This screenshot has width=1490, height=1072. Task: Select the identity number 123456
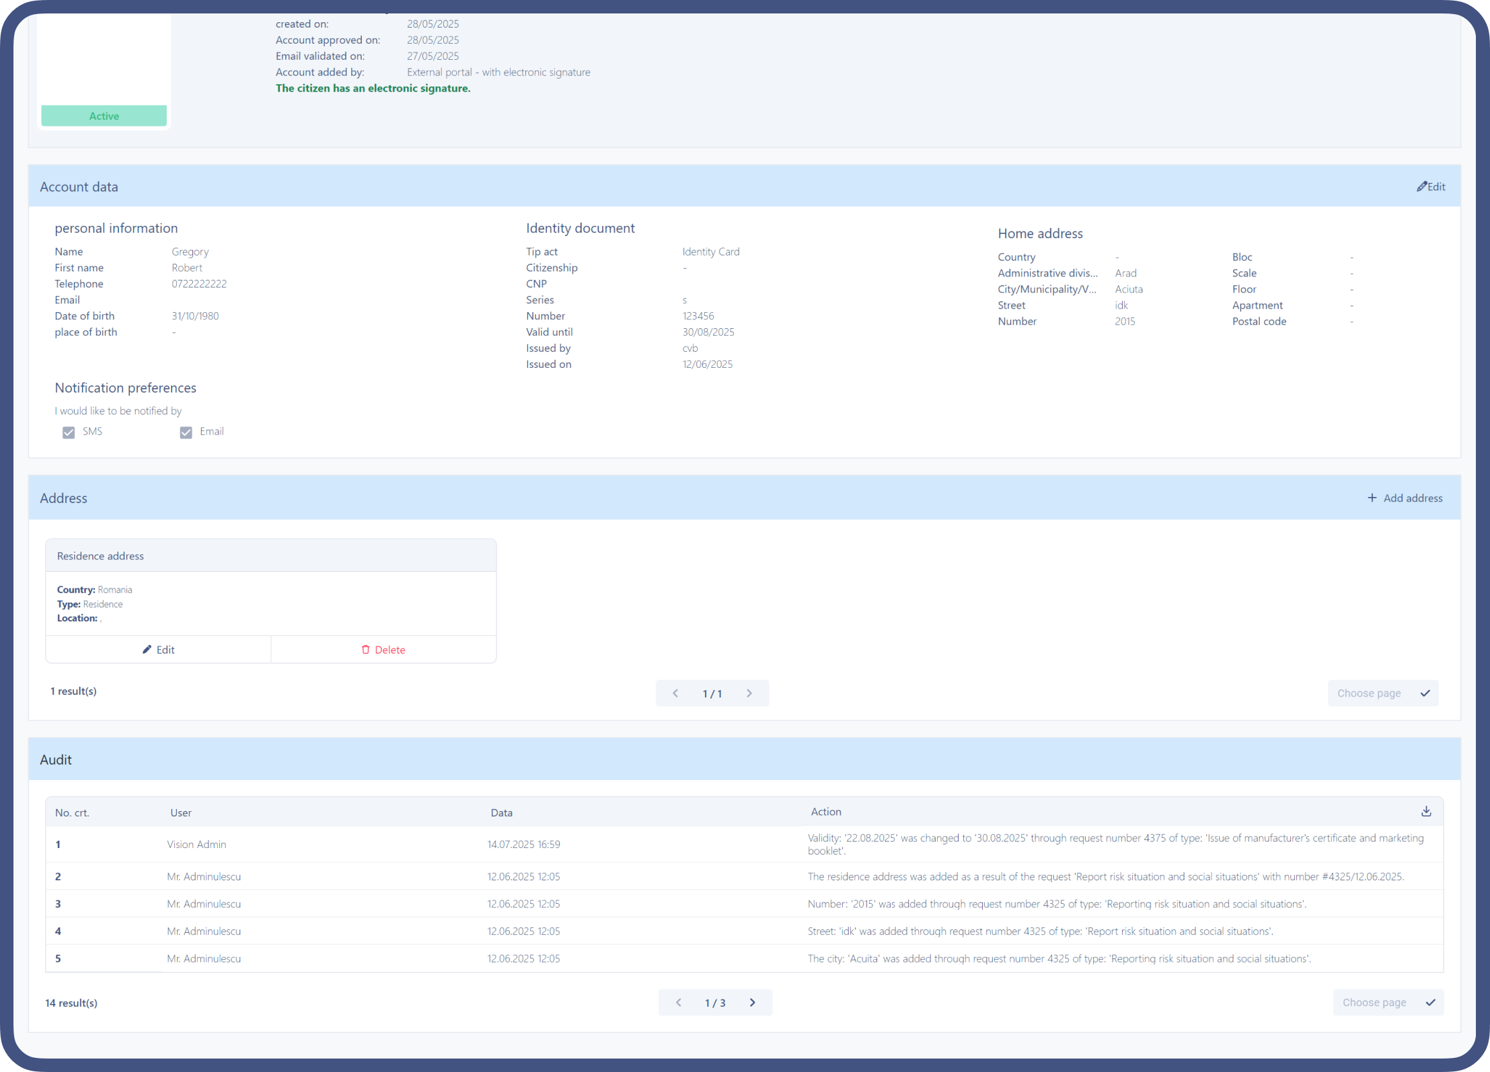698,316
